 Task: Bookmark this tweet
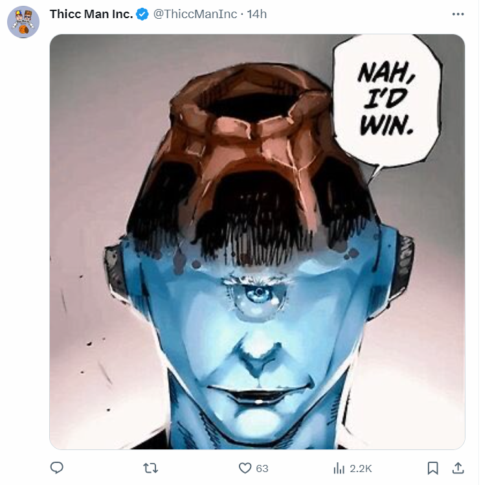point(432,468)
